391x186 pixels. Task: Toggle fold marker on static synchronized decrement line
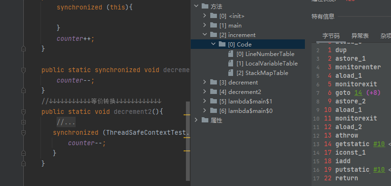click(23, 70)
